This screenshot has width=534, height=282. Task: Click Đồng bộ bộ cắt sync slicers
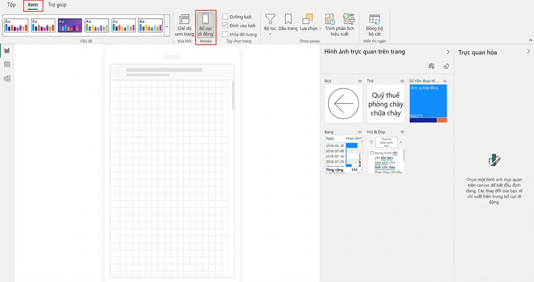tap(374, 25)
